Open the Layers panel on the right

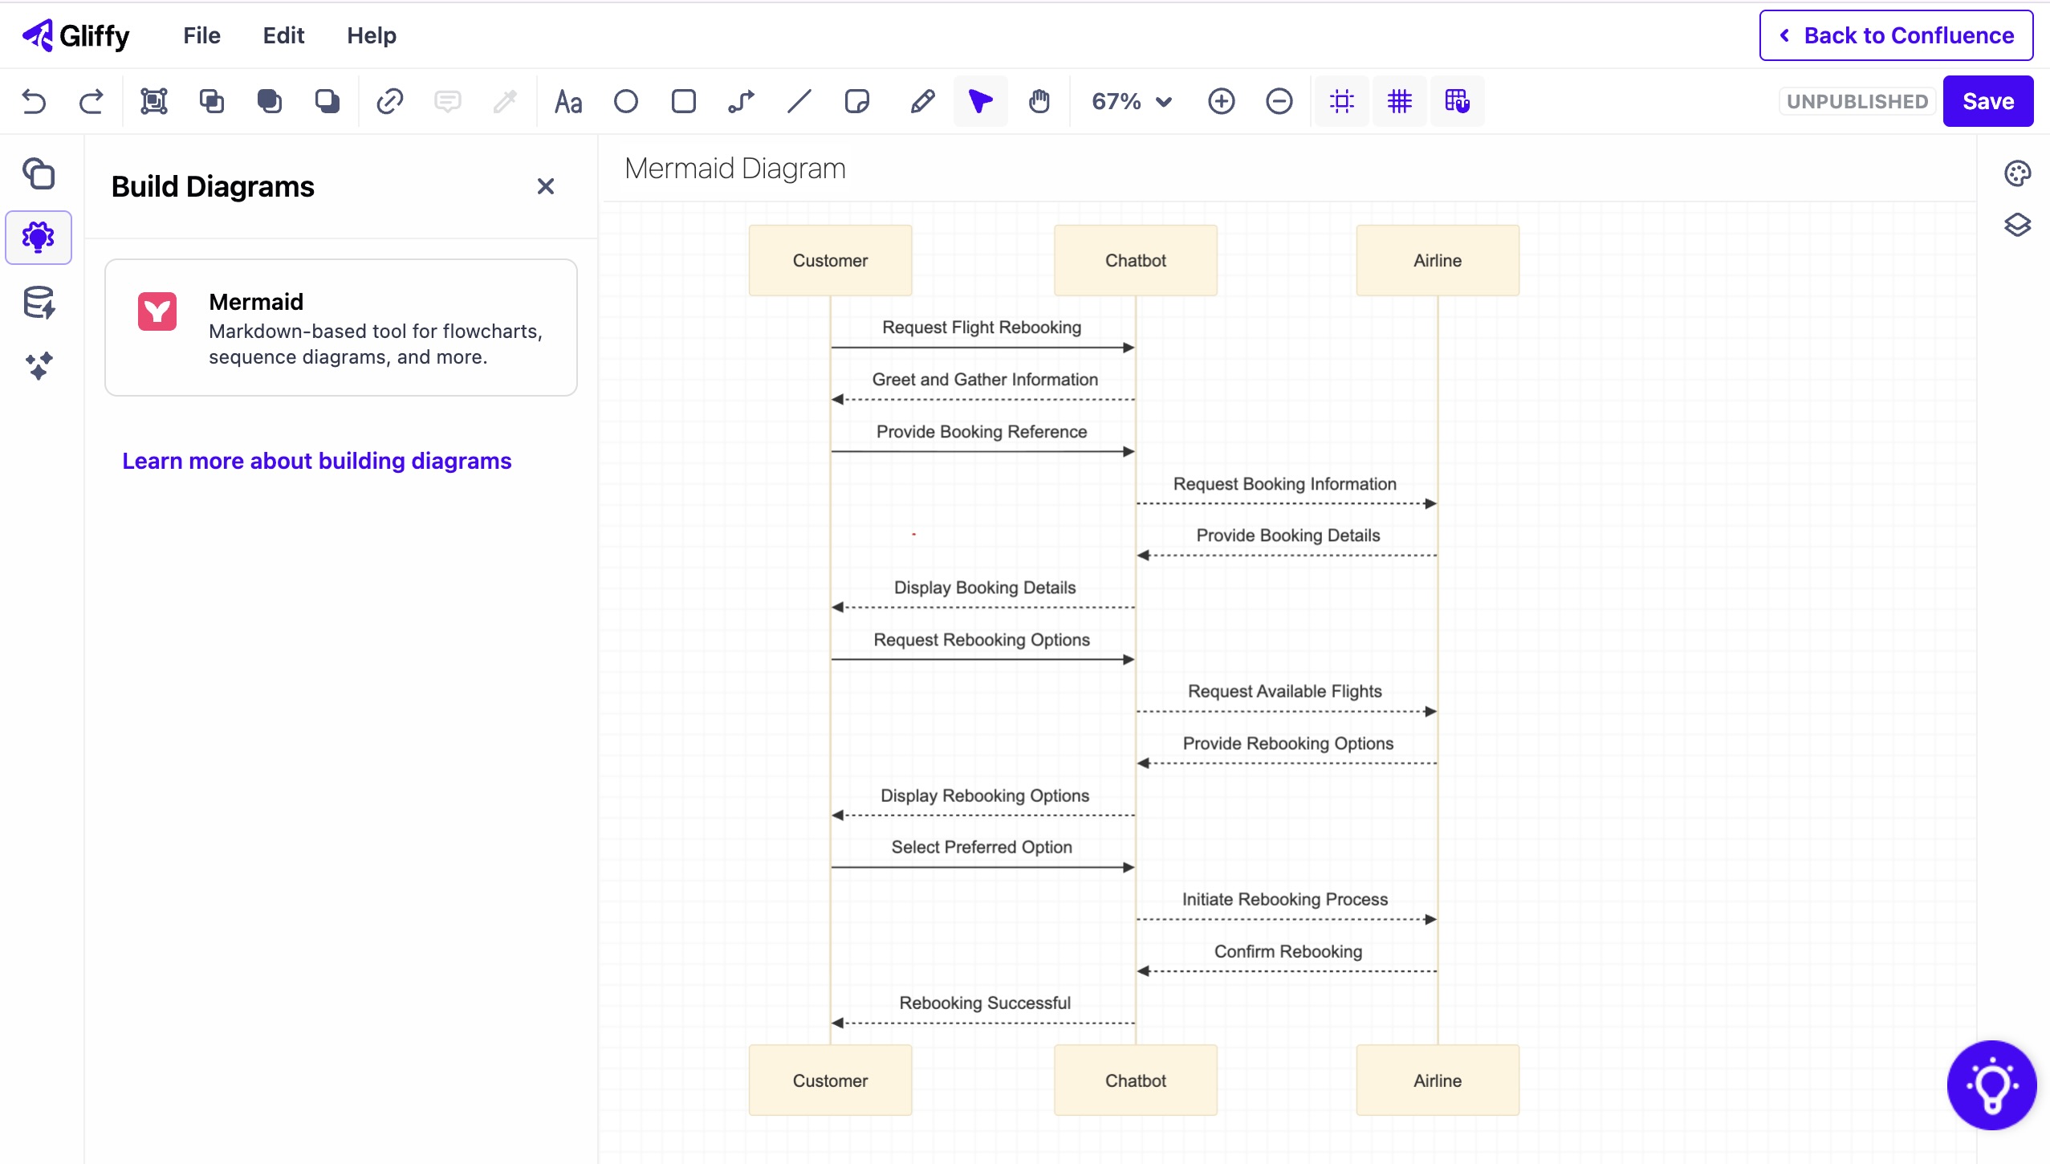click(x=2019, y=225)
